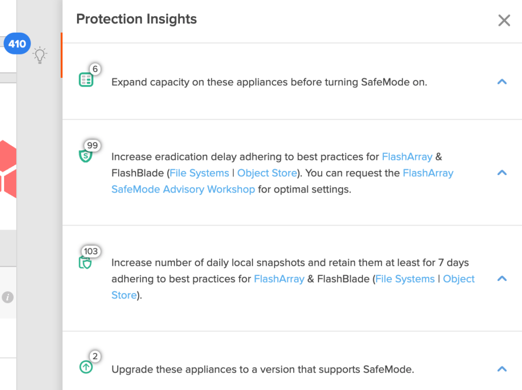The width and height of the screenshot is (522, 390).
Task: Collapse the eradication delay insight row
Action: pos(502,173)
